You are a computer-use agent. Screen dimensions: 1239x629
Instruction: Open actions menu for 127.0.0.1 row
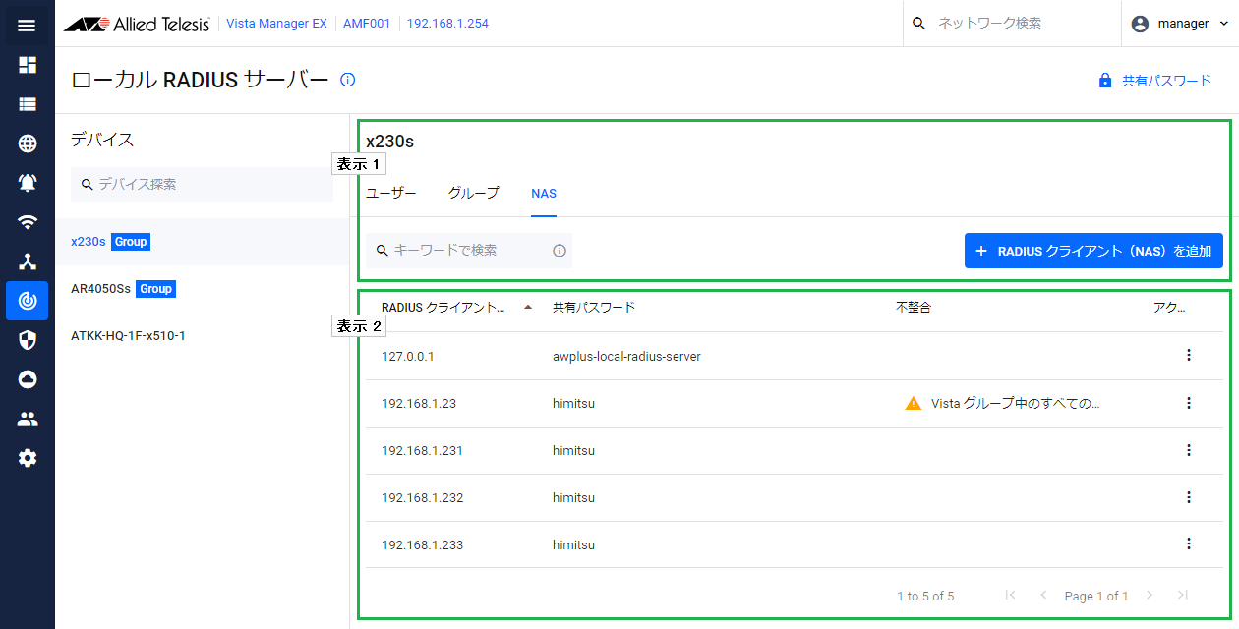tap(1188, 356)
